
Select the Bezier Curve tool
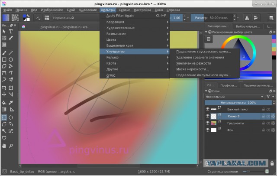click(x=4, y=73)
